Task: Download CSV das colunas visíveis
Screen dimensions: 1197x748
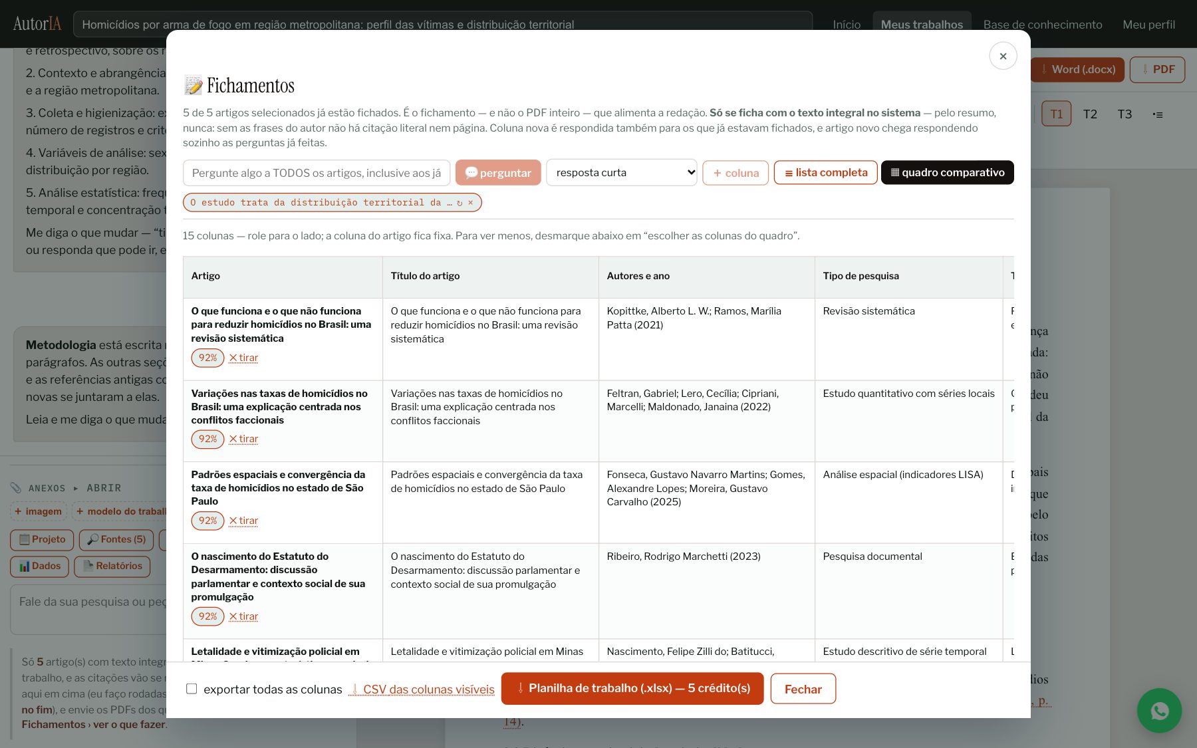Action: pyautogui.click(x=422, y=689)
